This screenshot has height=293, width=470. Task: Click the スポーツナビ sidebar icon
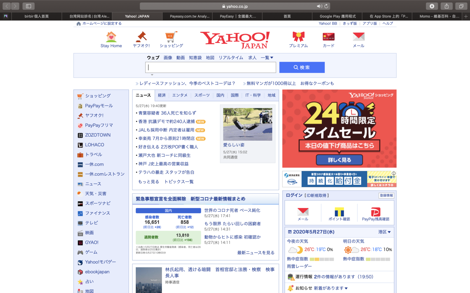click(x=80, y=203)
